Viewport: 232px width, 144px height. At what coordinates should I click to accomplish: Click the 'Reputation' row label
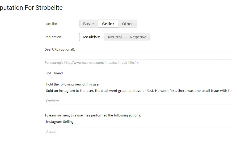pyautogui.click(x=53, y=37)
